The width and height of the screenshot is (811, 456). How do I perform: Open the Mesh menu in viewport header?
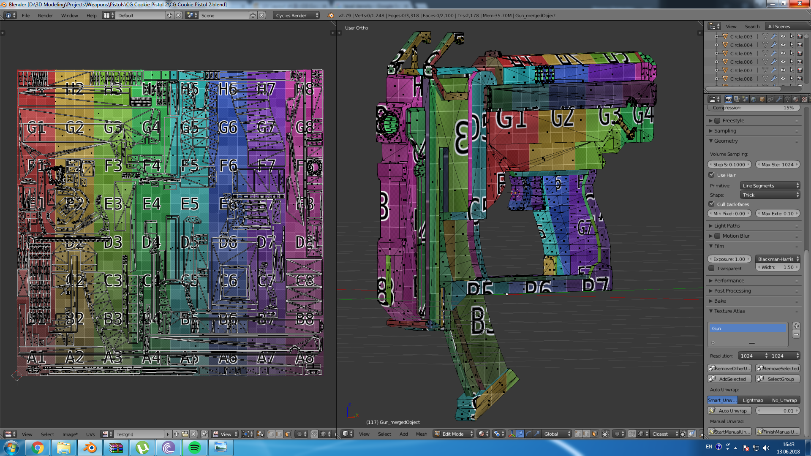click(x=421, y=434)
